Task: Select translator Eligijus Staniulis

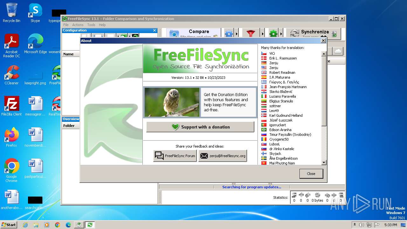Action: click(x=281, y=101)
